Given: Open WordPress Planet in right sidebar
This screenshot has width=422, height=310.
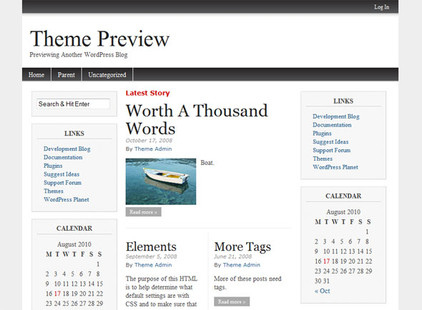Looking at the screenshot, I should 335,167.
